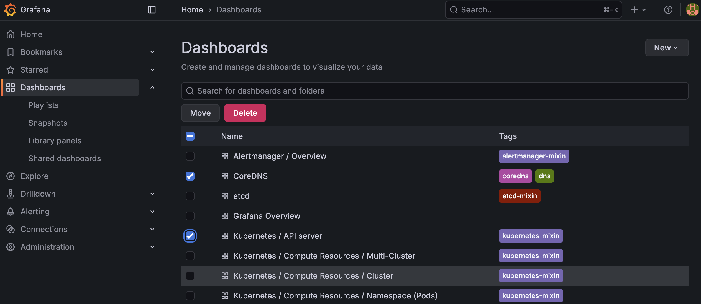Focus the dashboards and folders search field

434,91
